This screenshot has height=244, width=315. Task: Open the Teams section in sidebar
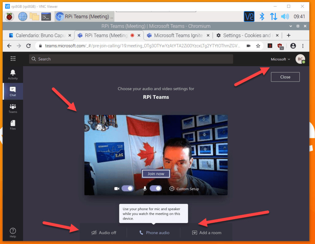coord(13,108)
